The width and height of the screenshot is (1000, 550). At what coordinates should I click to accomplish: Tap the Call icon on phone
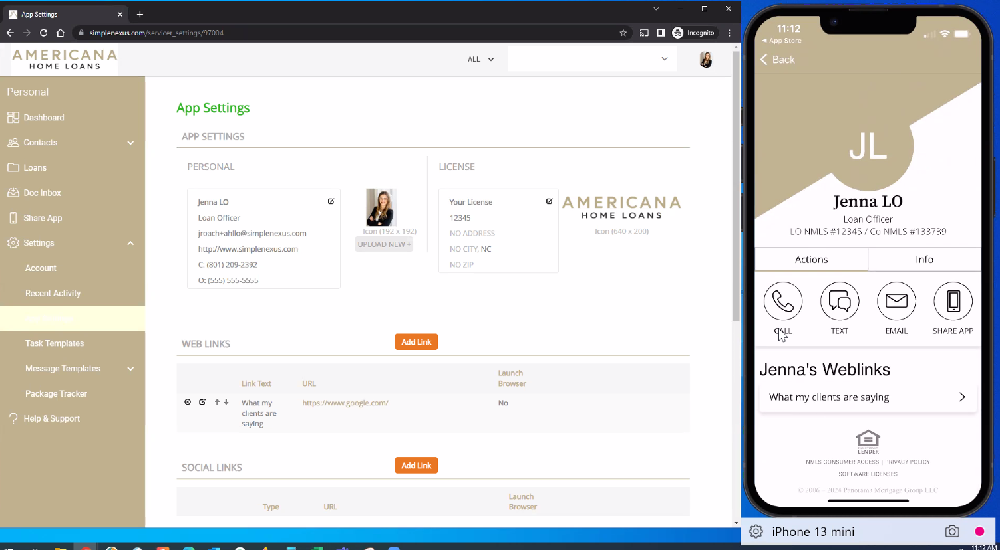click(782, 302)
